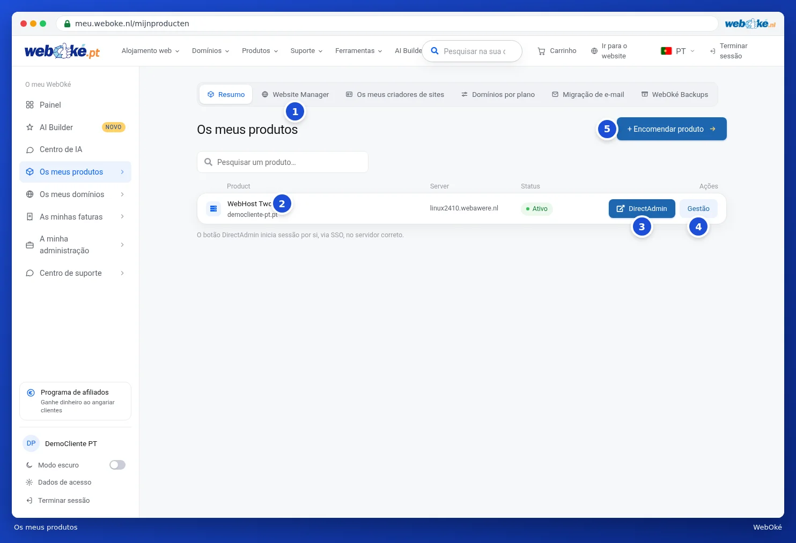
Task: Open the Produtos dropdown menu
Action: (x=260, y=51)
